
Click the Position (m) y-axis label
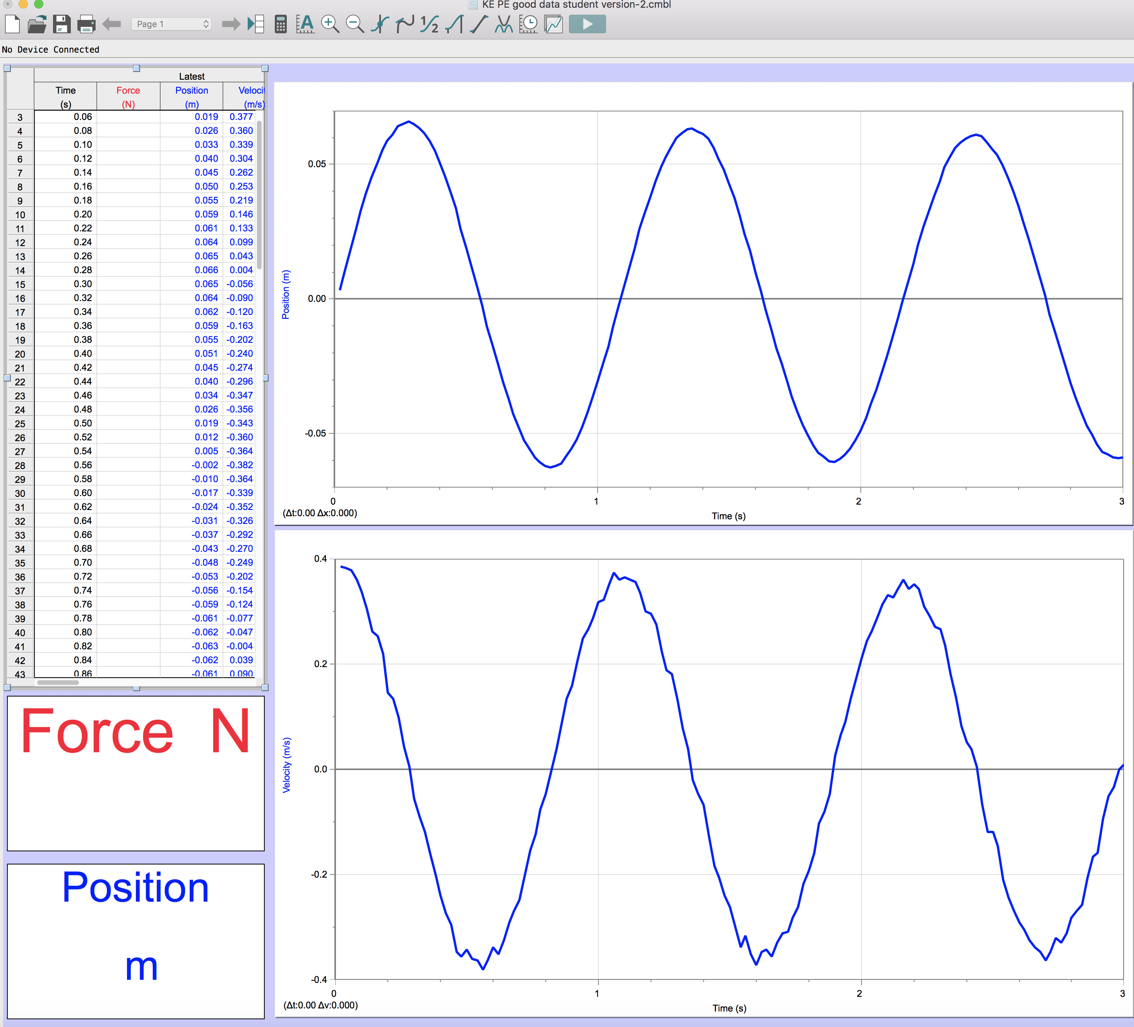click(x=286, y=295)
